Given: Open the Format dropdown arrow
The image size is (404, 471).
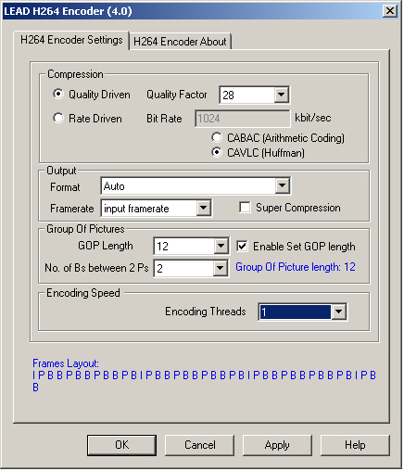Looking at the screenshot, I should [282, 186].
